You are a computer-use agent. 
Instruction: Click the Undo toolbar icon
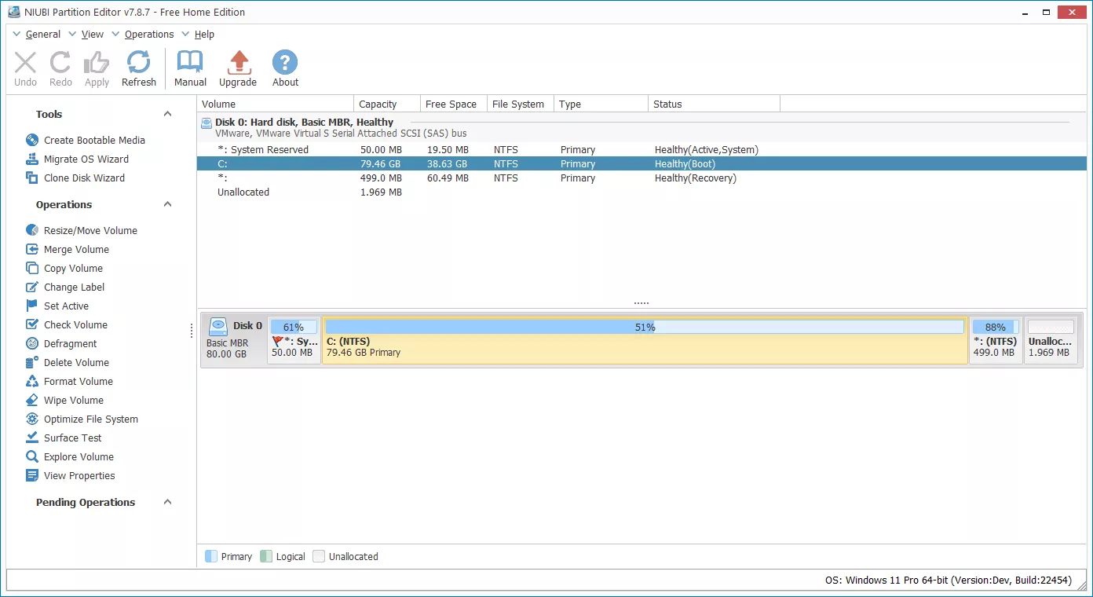pos(25,63)
